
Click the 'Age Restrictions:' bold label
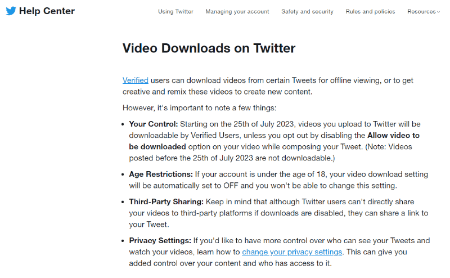tap(161, 174)
